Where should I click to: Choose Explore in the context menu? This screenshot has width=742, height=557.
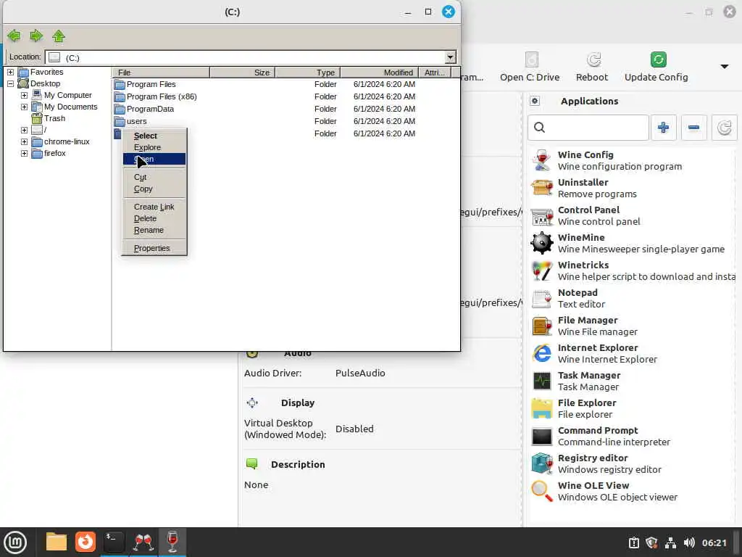pyautogui.click(x=154, y=147)
